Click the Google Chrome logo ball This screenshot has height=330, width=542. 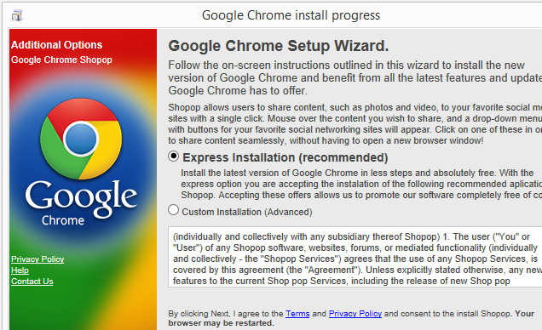pos(81,139)
